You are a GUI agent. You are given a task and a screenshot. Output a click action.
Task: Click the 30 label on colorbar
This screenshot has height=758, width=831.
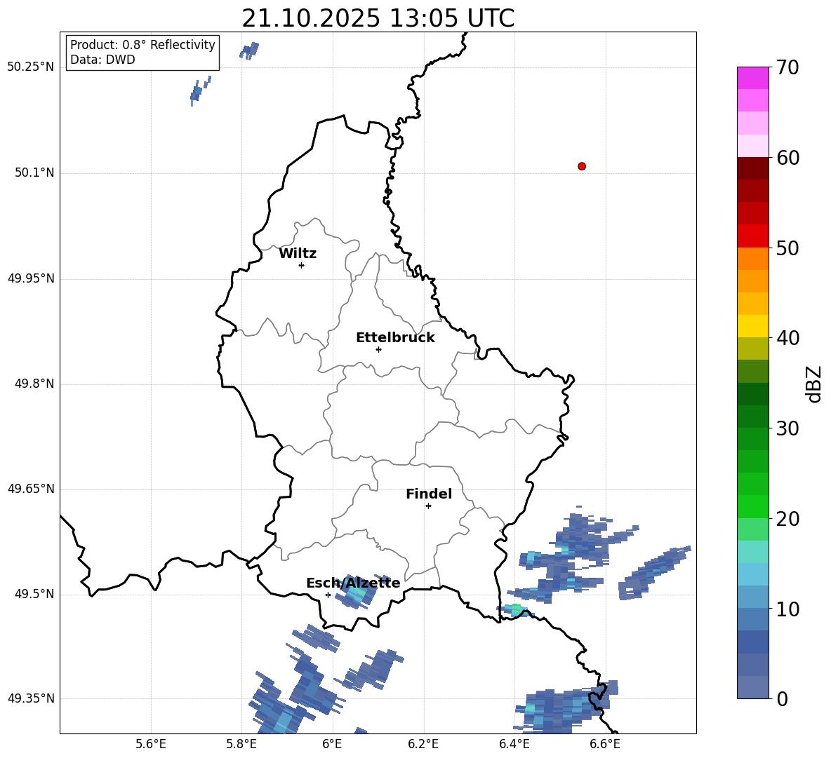pos(787,428)
